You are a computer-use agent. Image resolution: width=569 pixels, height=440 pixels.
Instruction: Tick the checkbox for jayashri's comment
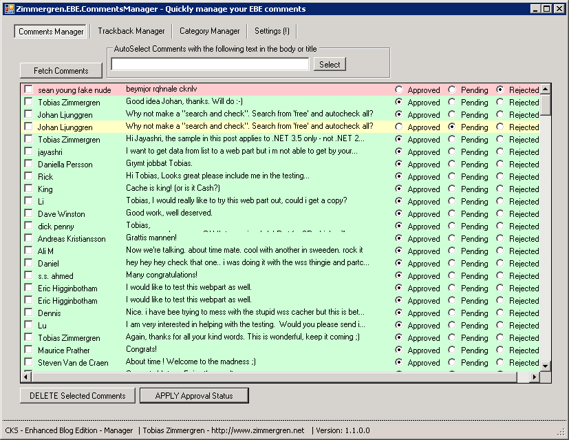[x=29, y=151]
